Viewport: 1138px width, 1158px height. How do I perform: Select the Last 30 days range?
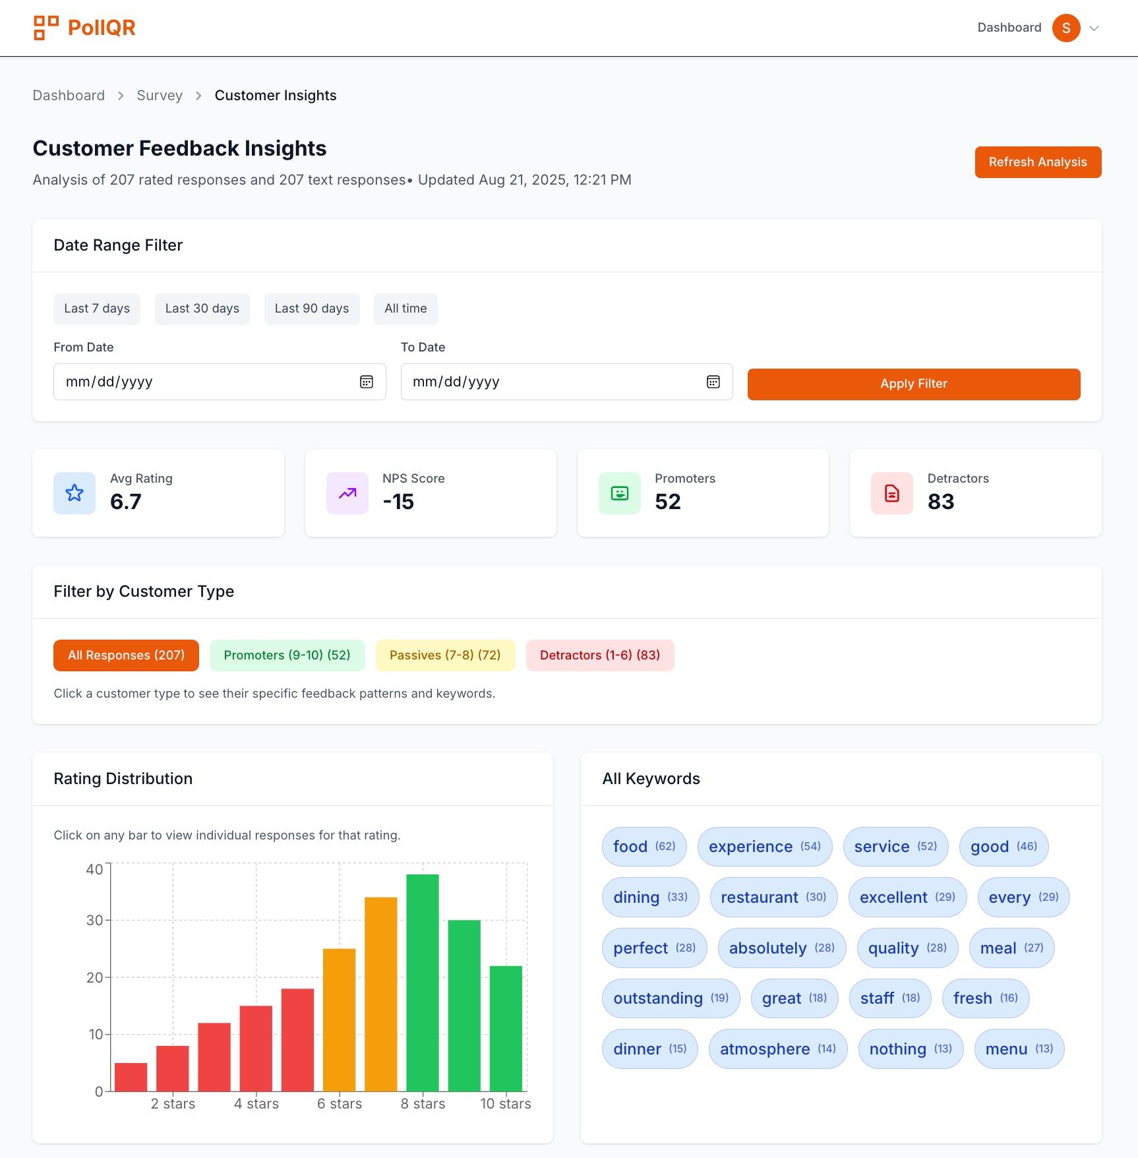tap(202, 309)
